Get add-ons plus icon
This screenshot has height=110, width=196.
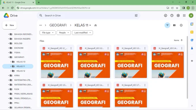tap(192, 61)
